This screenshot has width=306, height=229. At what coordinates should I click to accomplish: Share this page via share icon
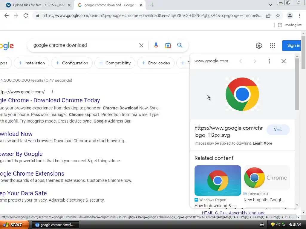(268, 16)
